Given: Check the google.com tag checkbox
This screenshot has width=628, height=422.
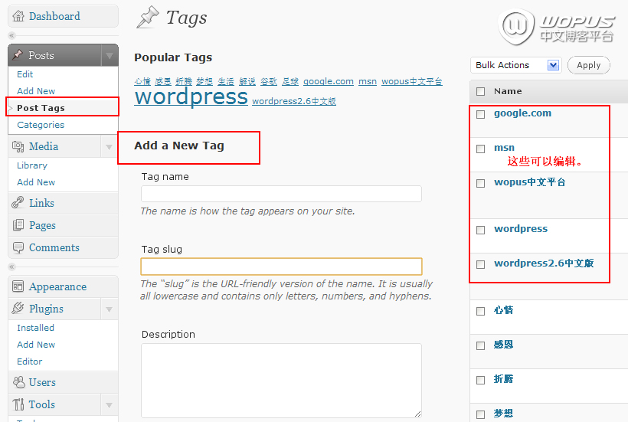Looking at the screenshot, I should [481, 114].
